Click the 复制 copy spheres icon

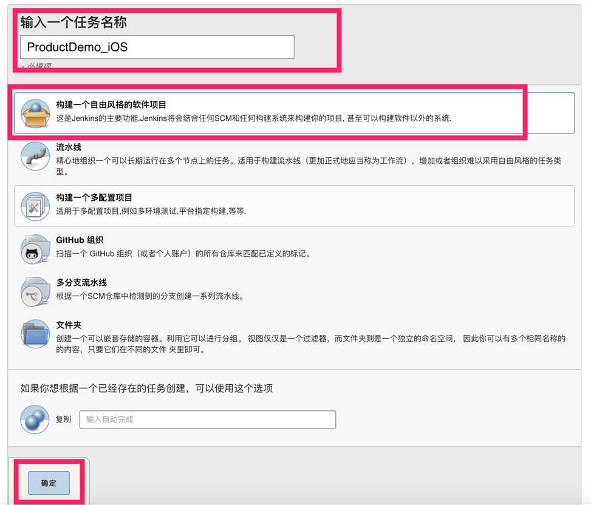coord(35,419)
